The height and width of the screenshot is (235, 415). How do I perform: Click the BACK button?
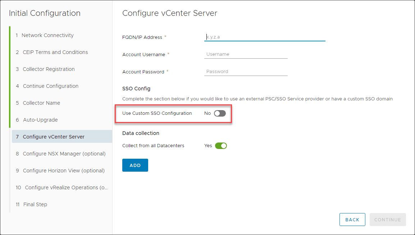352,220
